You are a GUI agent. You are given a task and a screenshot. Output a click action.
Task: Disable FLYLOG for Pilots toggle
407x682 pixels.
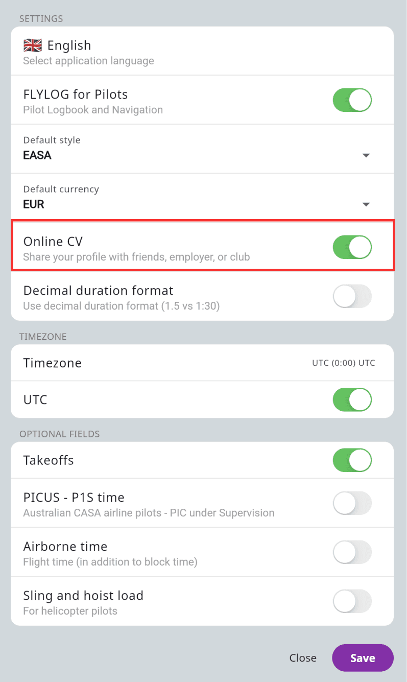[352, 100]
